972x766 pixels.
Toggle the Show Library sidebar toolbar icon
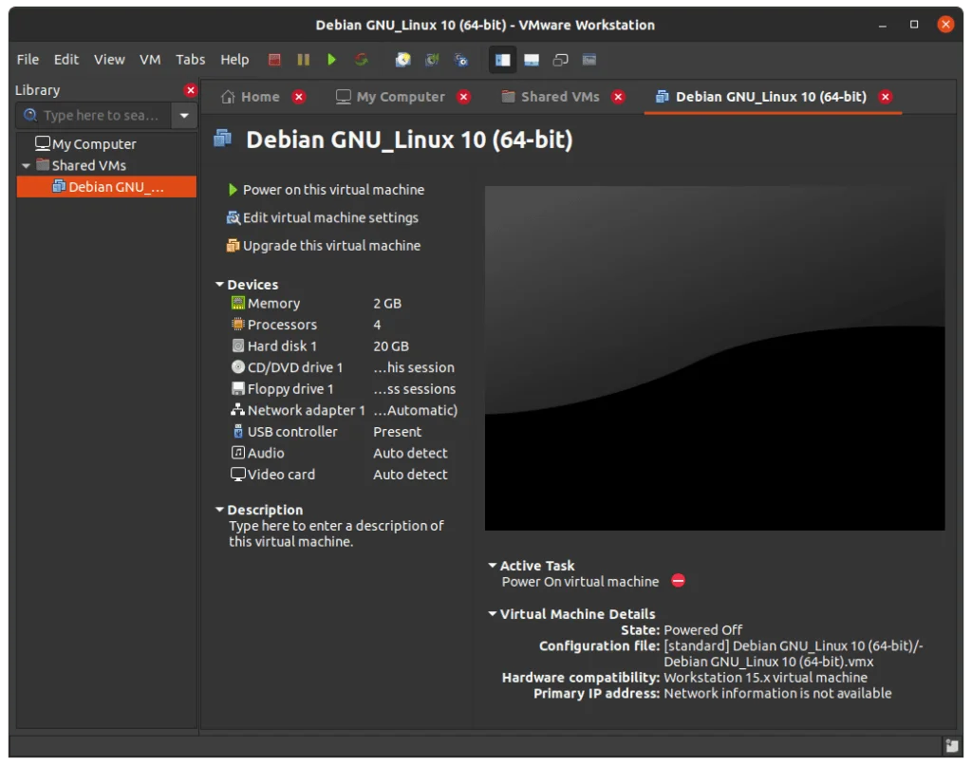click(x=503, y=60)
